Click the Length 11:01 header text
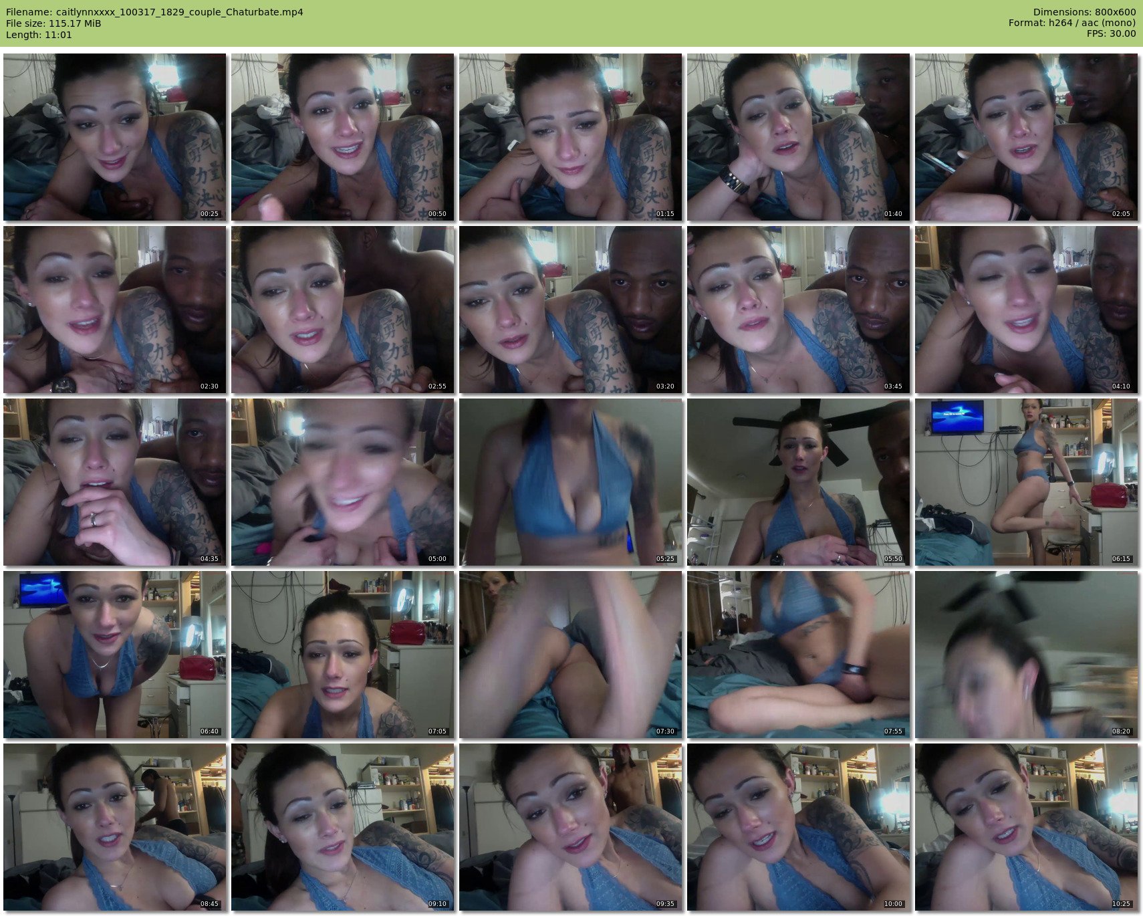1143x916 pixels. (x=39, y=35)
